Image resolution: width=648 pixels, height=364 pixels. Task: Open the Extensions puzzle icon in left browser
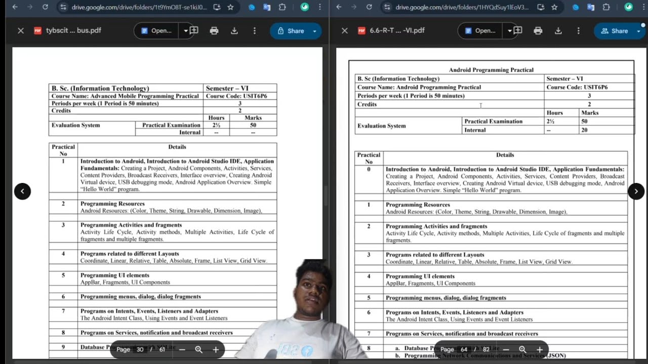[282, 7]
